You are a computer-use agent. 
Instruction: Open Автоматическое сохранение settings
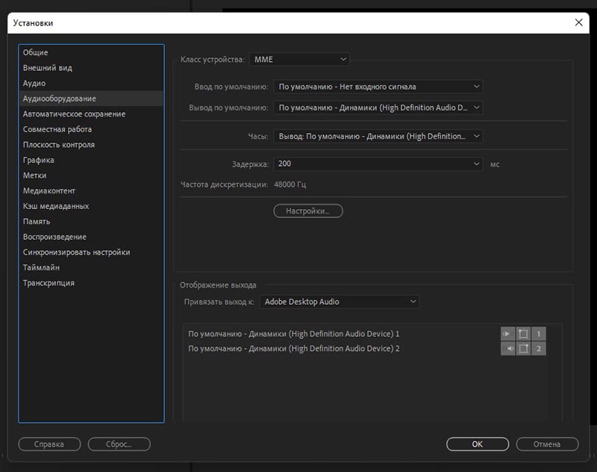pos(91,114)
